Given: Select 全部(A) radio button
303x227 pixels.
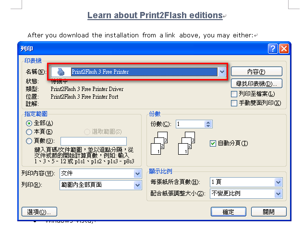Looking at the screenshot, I should coord(29,124).
